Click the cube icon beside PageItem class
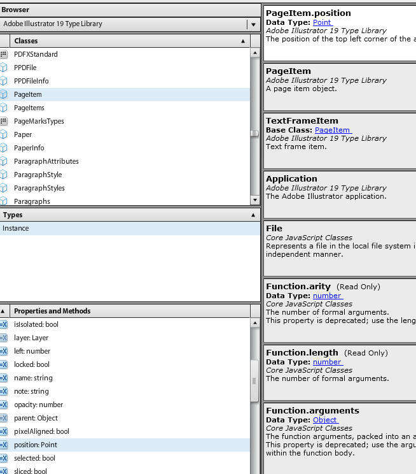Image resolution: width=416 pixels, height=474 pixels. pyautogui.click(x=3, y=94)
